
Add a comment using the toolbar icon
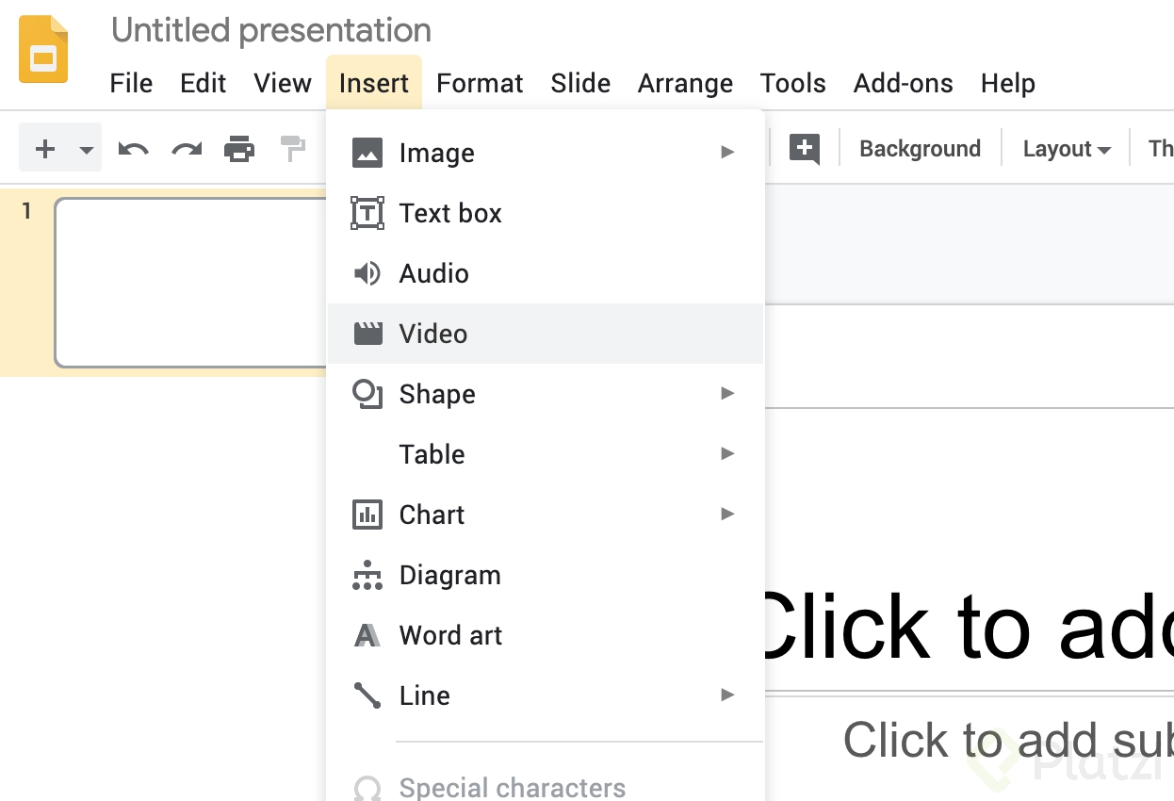click(x=805, y=149)
